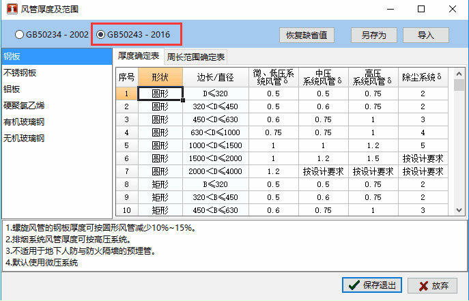Click the red X icon on 放弃
This screenshot has height=301, width=469.
(423, 285)
